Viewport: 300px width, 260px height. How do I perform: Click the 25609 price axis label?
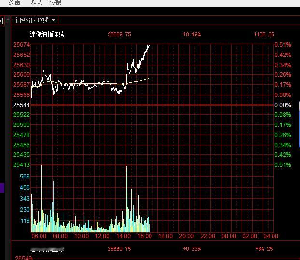22,75
